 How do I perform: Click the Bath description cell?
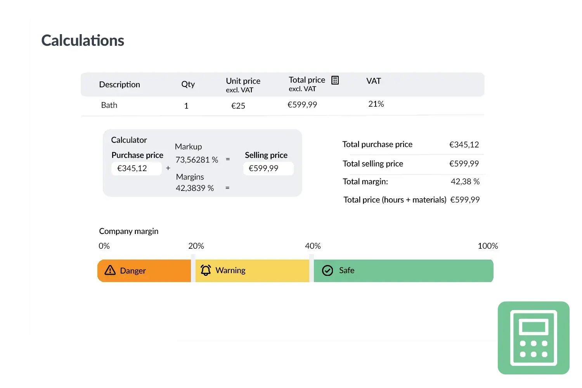pos(109,105)
